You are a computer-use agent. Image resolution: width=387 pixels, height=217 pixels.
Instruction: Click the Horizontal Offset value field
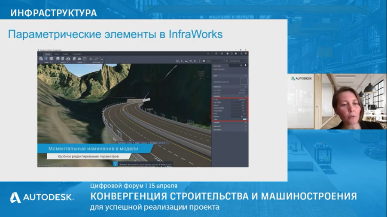tap(238, 108)
